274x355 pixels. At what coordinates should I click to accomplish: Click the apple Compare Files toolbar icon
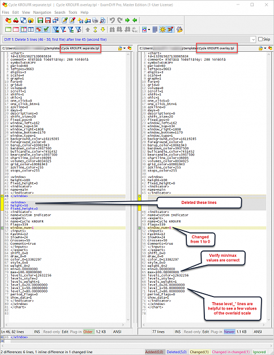[x=8, y=20]
